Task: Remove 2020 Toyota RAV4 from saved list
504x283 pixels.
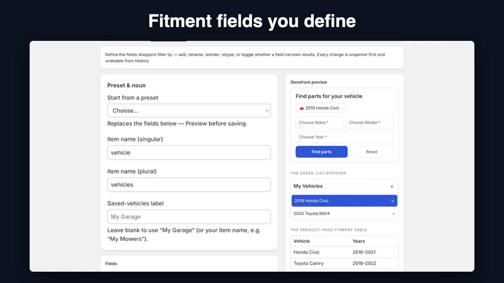Action: pyautogui.click(x=393, y=214)
